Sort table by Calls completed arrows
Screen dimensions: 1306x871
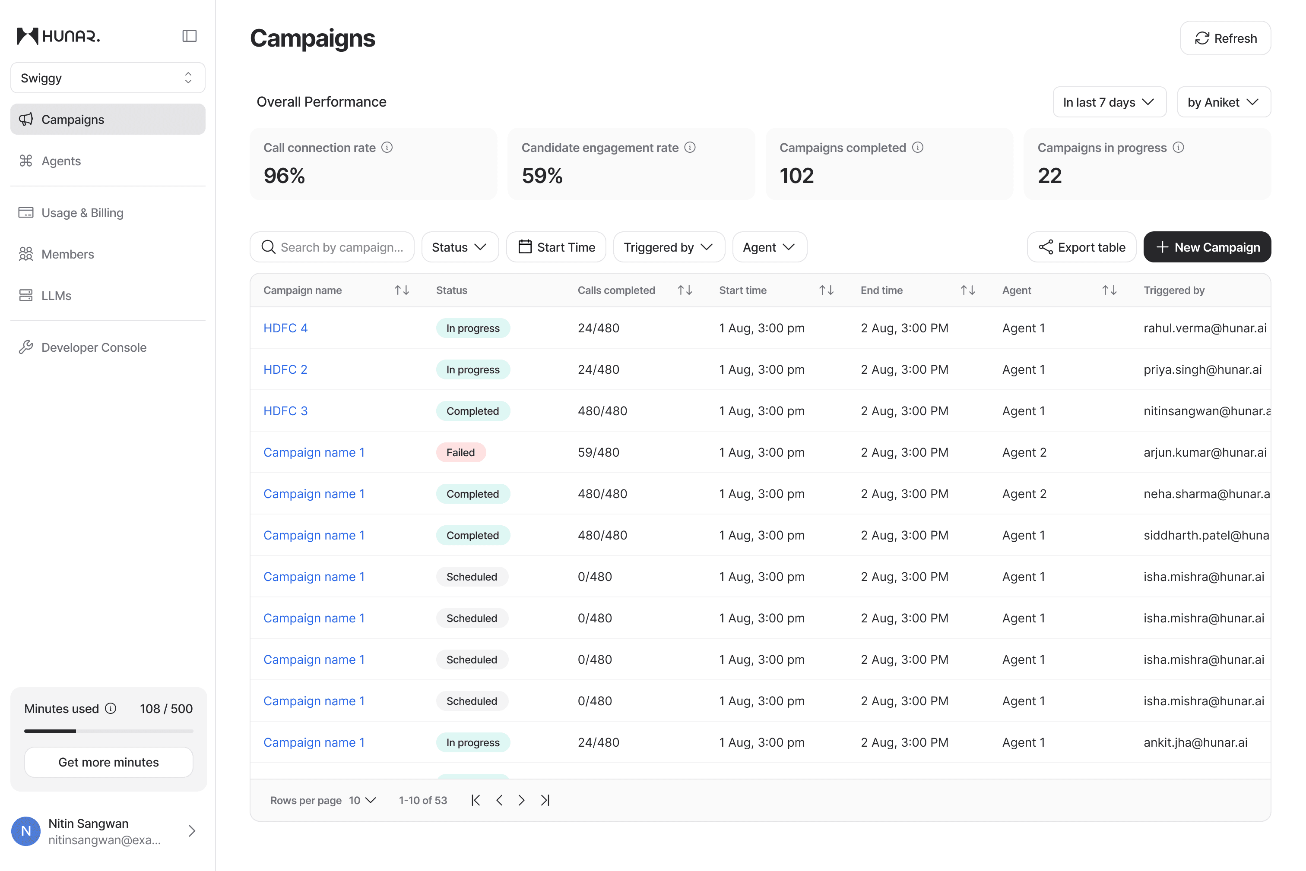[x=685, y=290]
